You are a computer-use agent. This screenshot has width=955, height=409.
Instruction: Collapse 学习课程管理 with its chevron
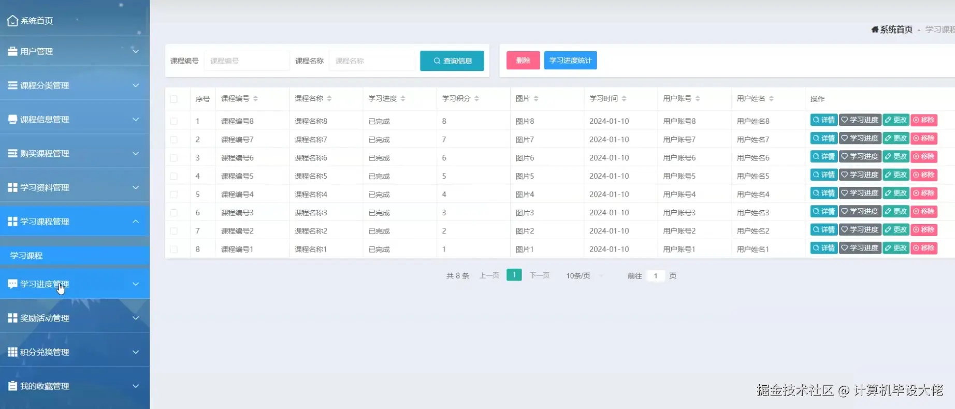click(136, 221)
